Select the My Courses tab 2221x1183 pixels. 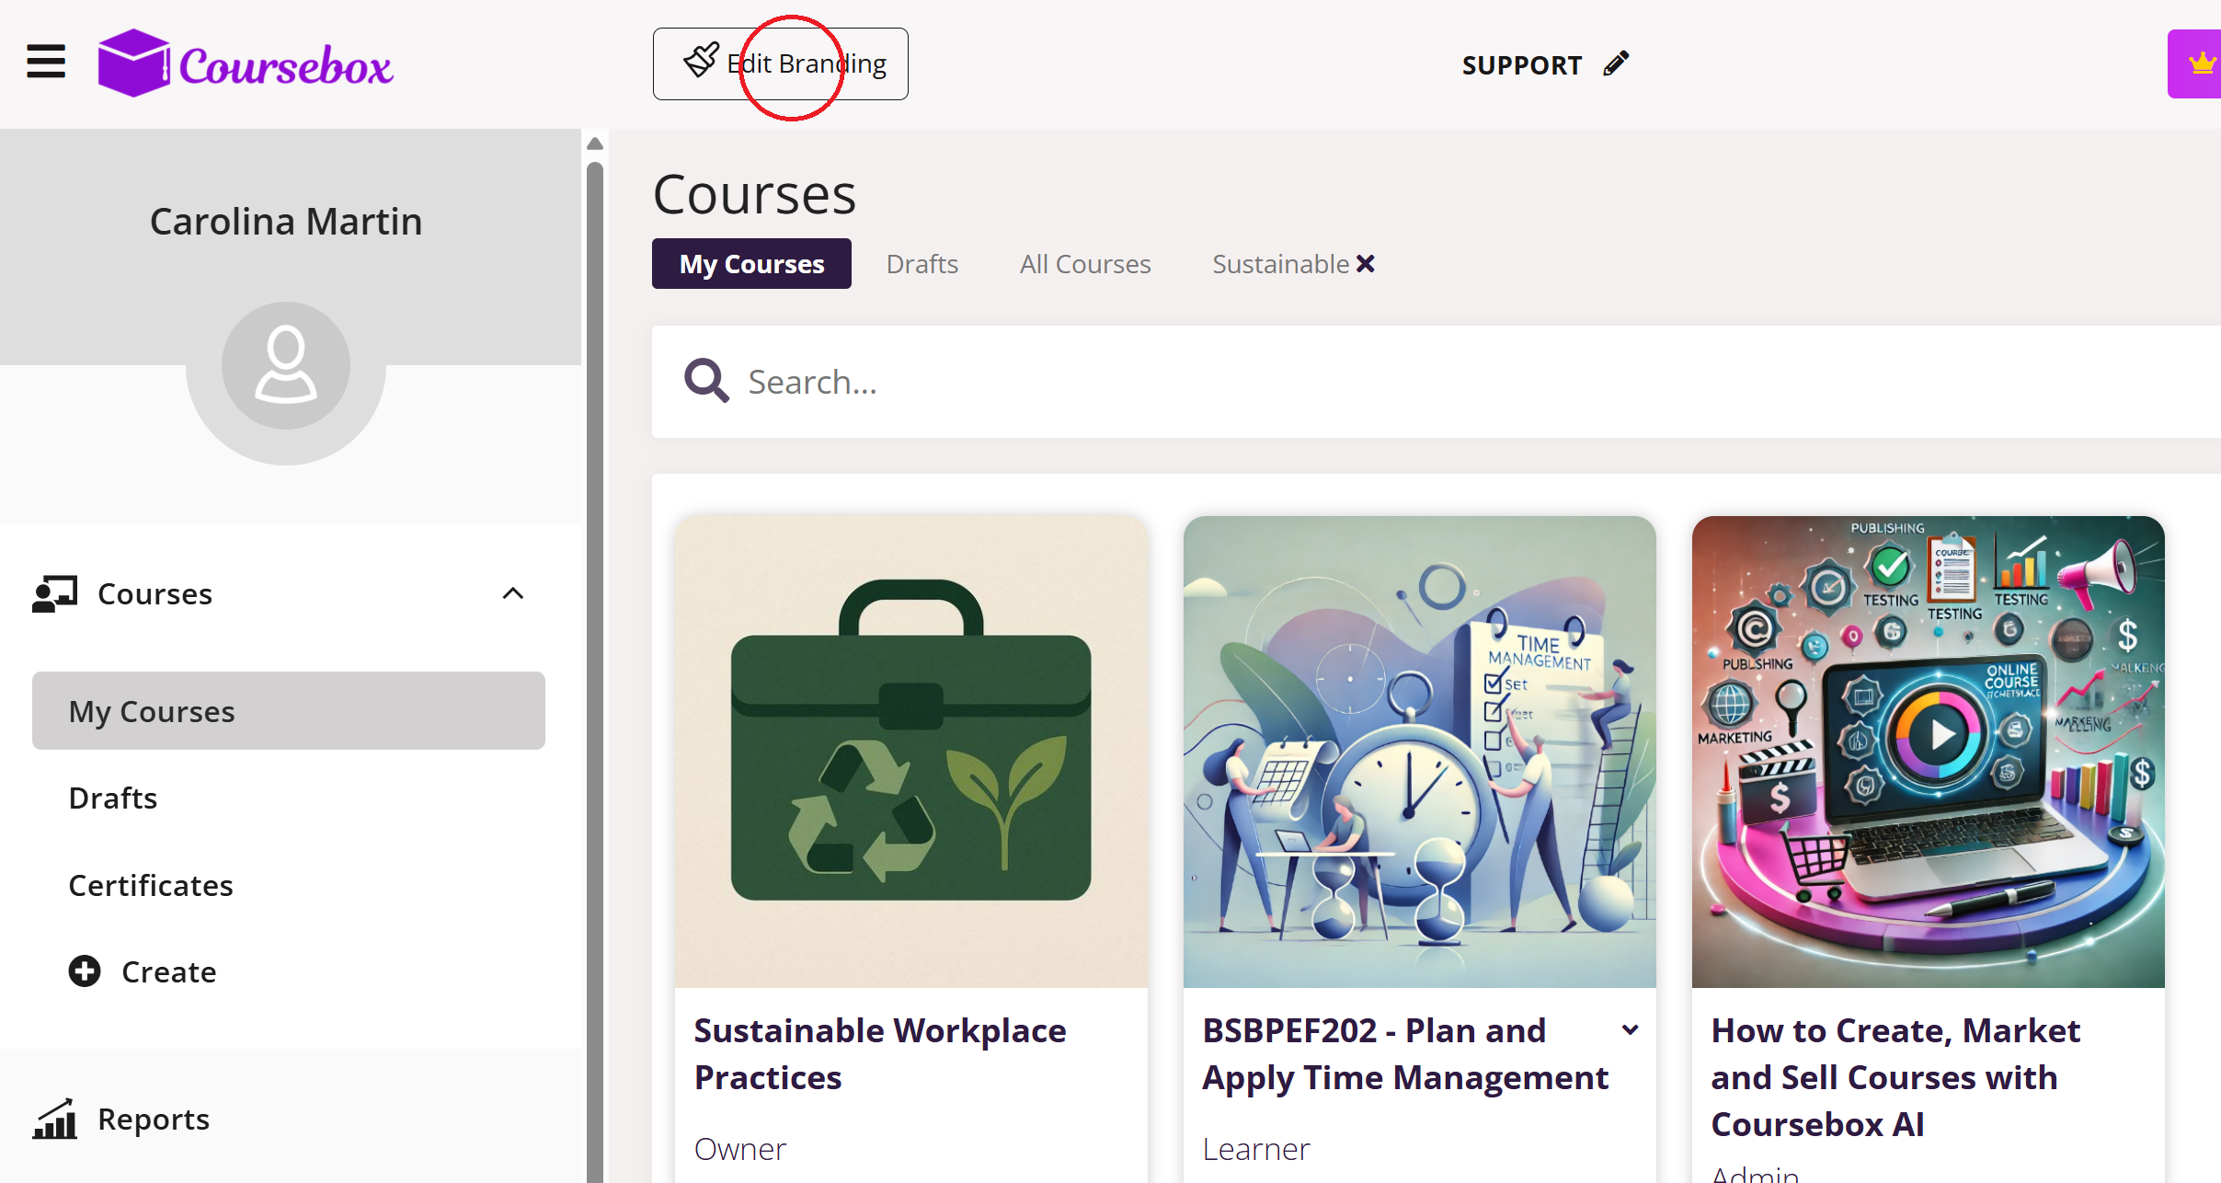(751, 264)
